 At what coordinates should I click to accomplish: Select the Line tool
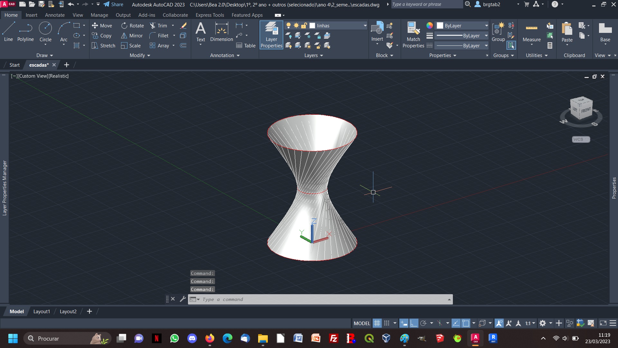(8, 32)
